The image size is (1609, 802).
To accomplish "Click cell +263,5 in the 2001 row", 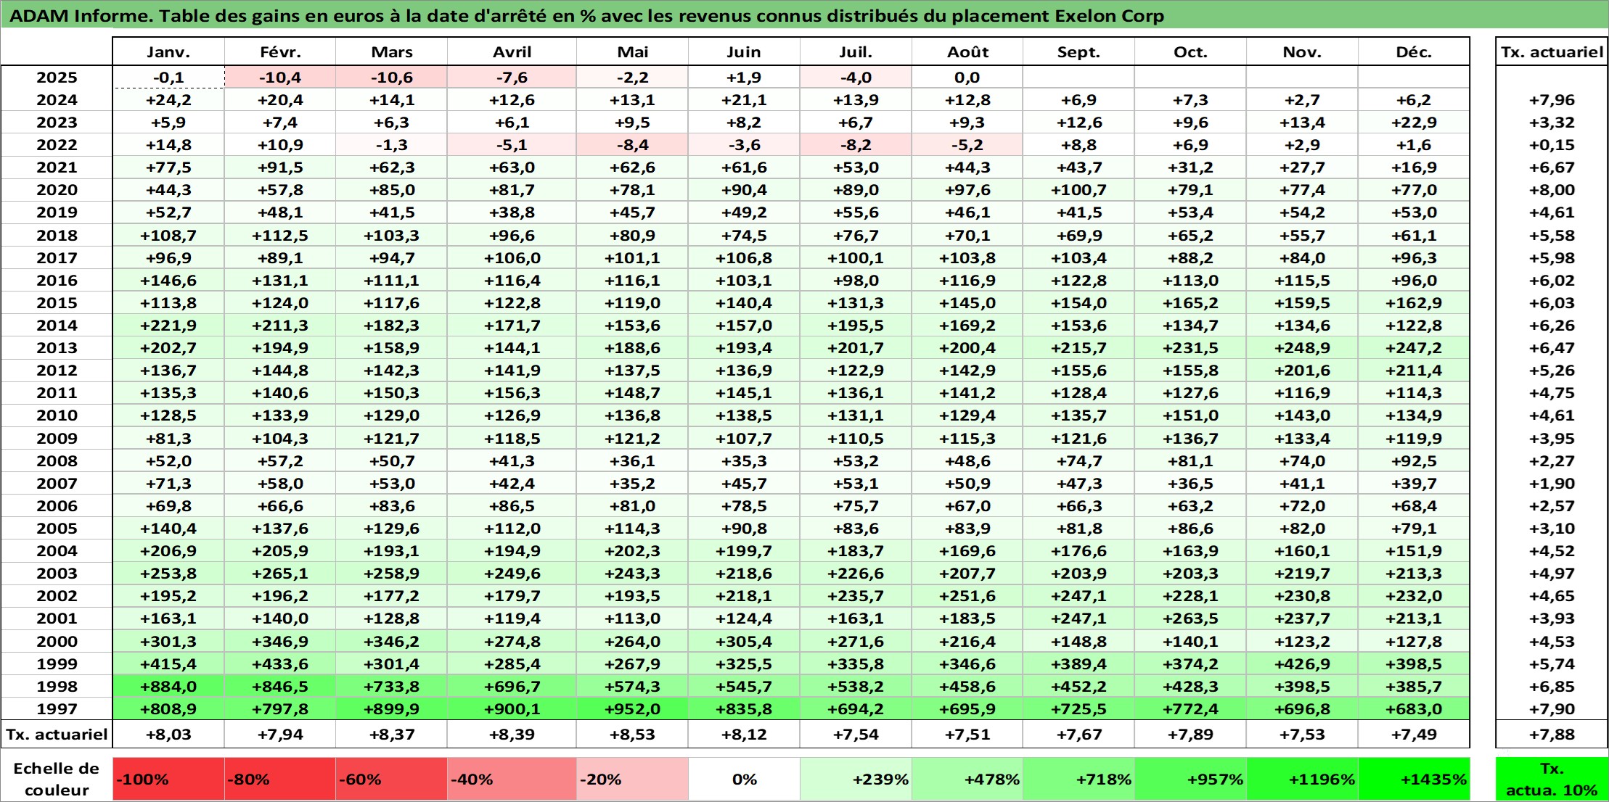I will (x=1190, y=618).
